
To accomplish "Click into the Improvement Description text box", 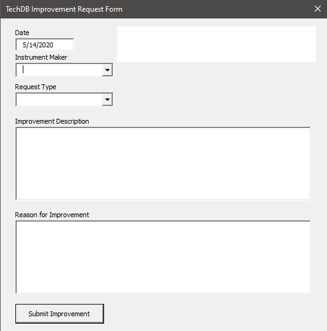I will click(163, 164).
